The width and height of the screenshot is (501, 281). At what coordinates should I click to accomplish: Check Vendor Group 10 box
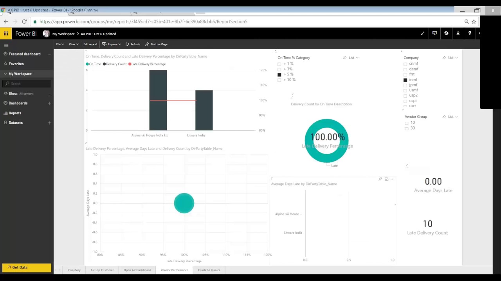tap(407, 123)
